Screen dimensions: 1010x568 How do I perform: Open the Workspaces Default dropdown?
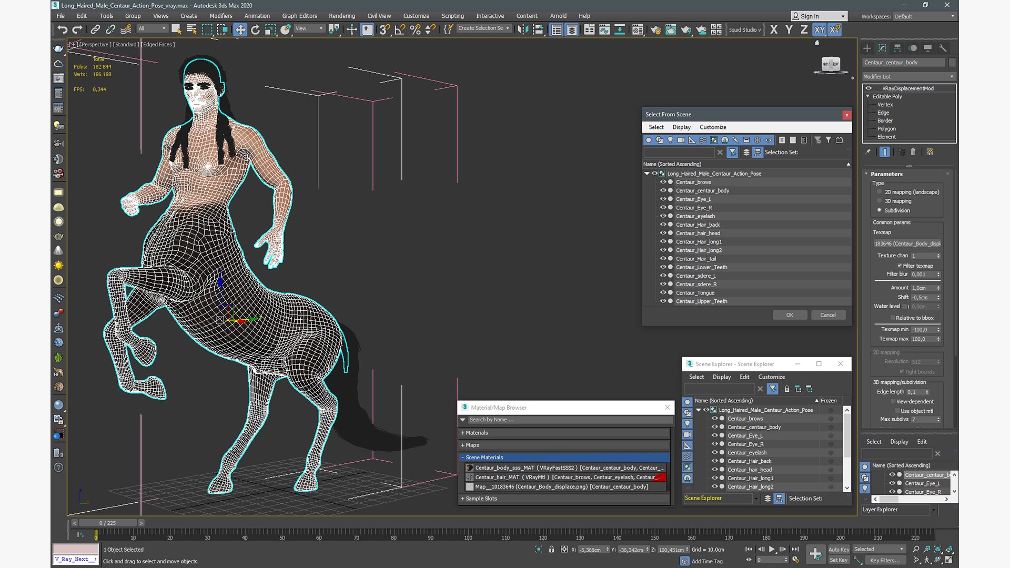point(924,16)
